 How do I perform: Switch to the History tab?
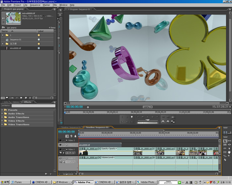pyautogui.click(x=16, y=102)
